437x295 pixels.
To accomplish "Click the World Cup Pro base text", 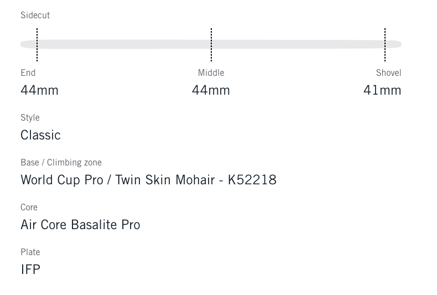I will click(62, 180).
